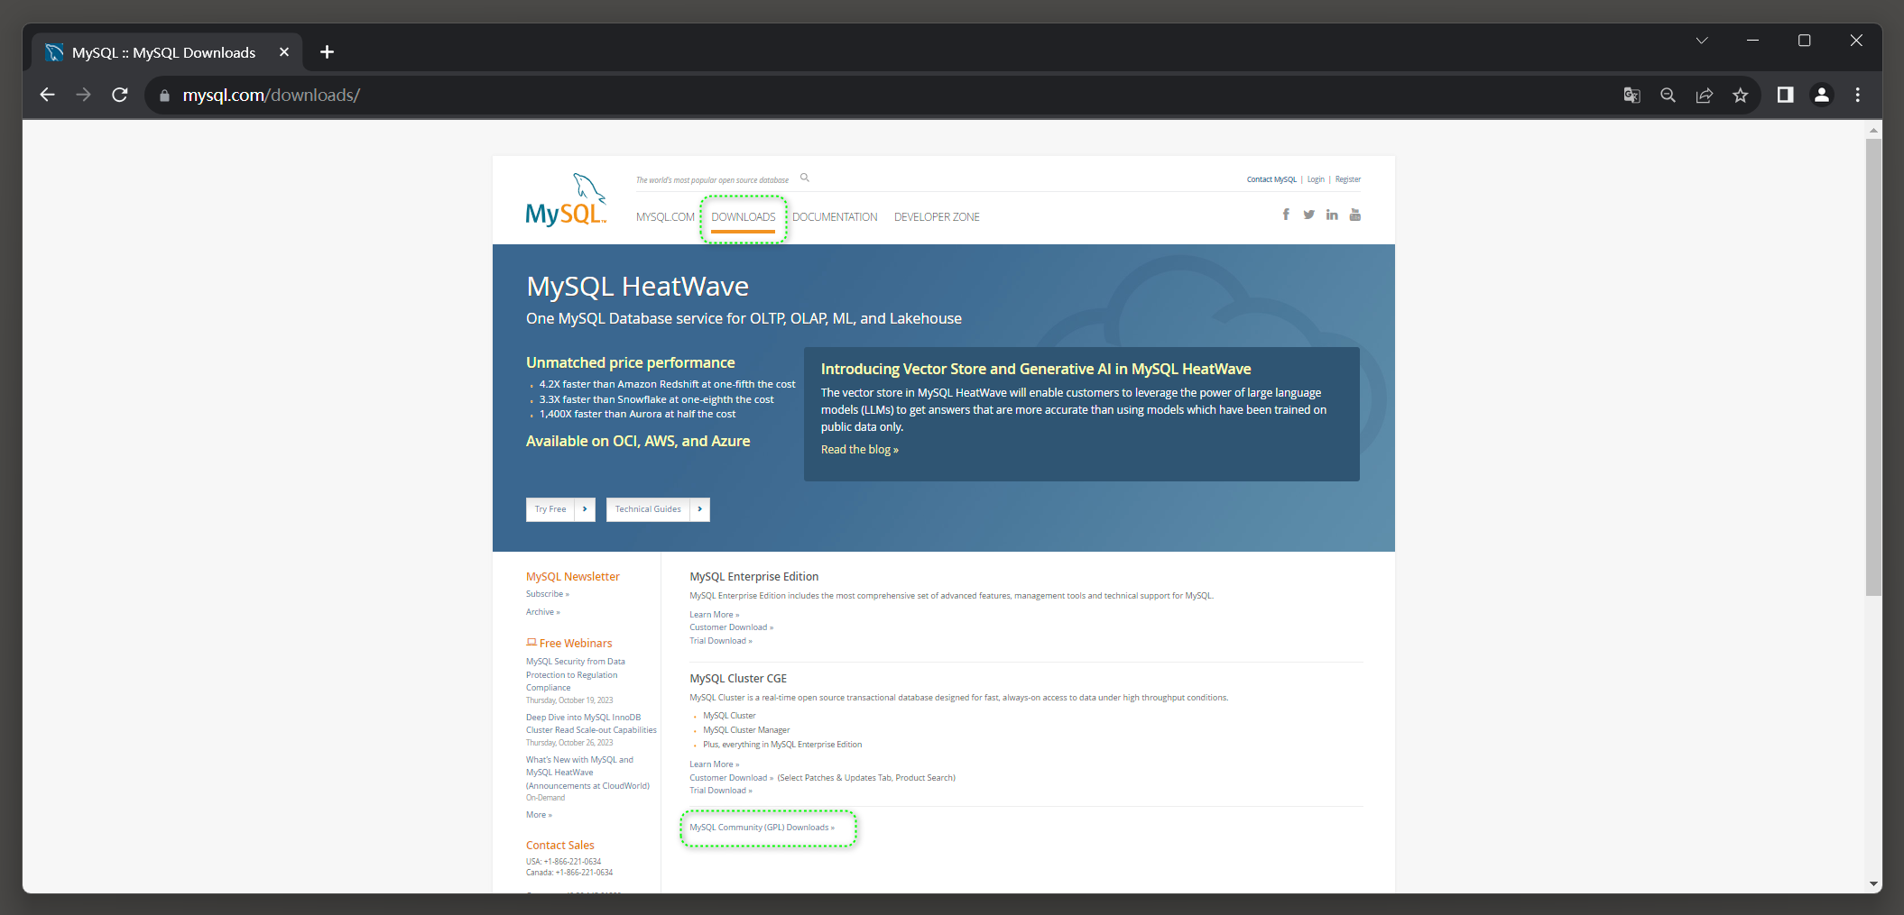Open the MySQL Cluster bullet link
The width and height of the screenshot is (1904, 915).
729,716
